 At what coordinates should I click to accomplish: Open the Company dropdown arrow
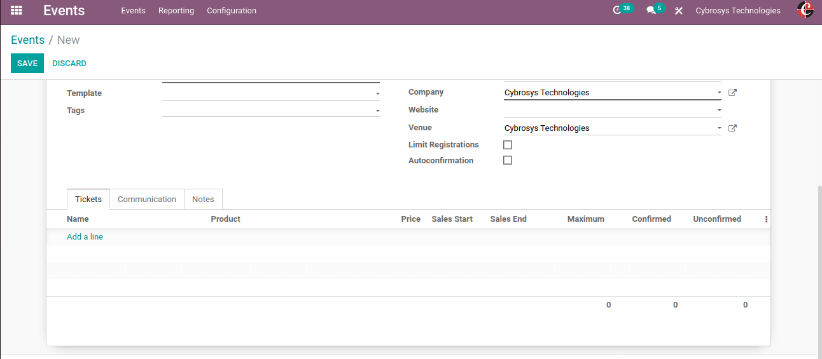(x=719, y=93)
